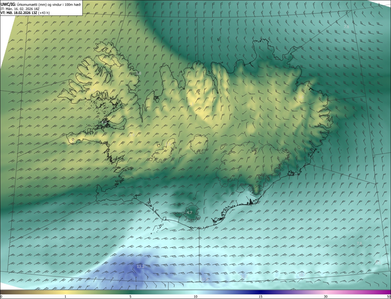The height and width of the screenshot is (299, 391).
Task: Click the '15' tick on the color scale
Action: pyautogui.click(x=261, y=297)
